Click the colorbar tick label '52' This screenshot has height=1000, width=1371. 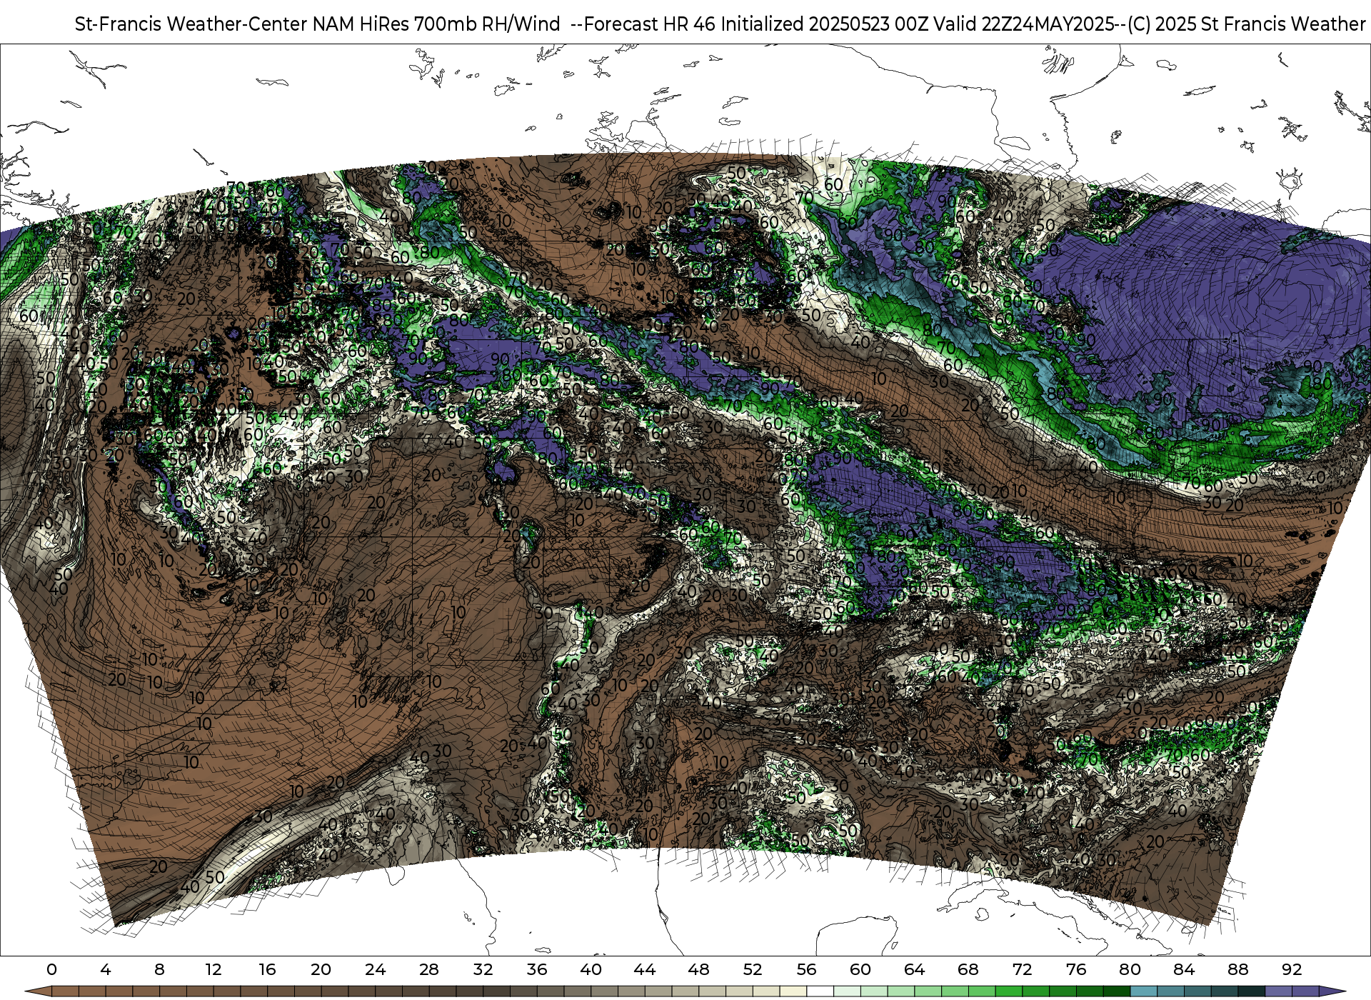click(753, 969)
